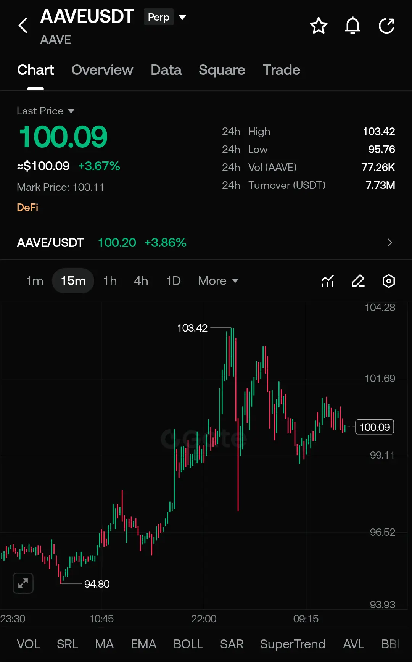Toggle the MA indicator

(x=105, y=644)
